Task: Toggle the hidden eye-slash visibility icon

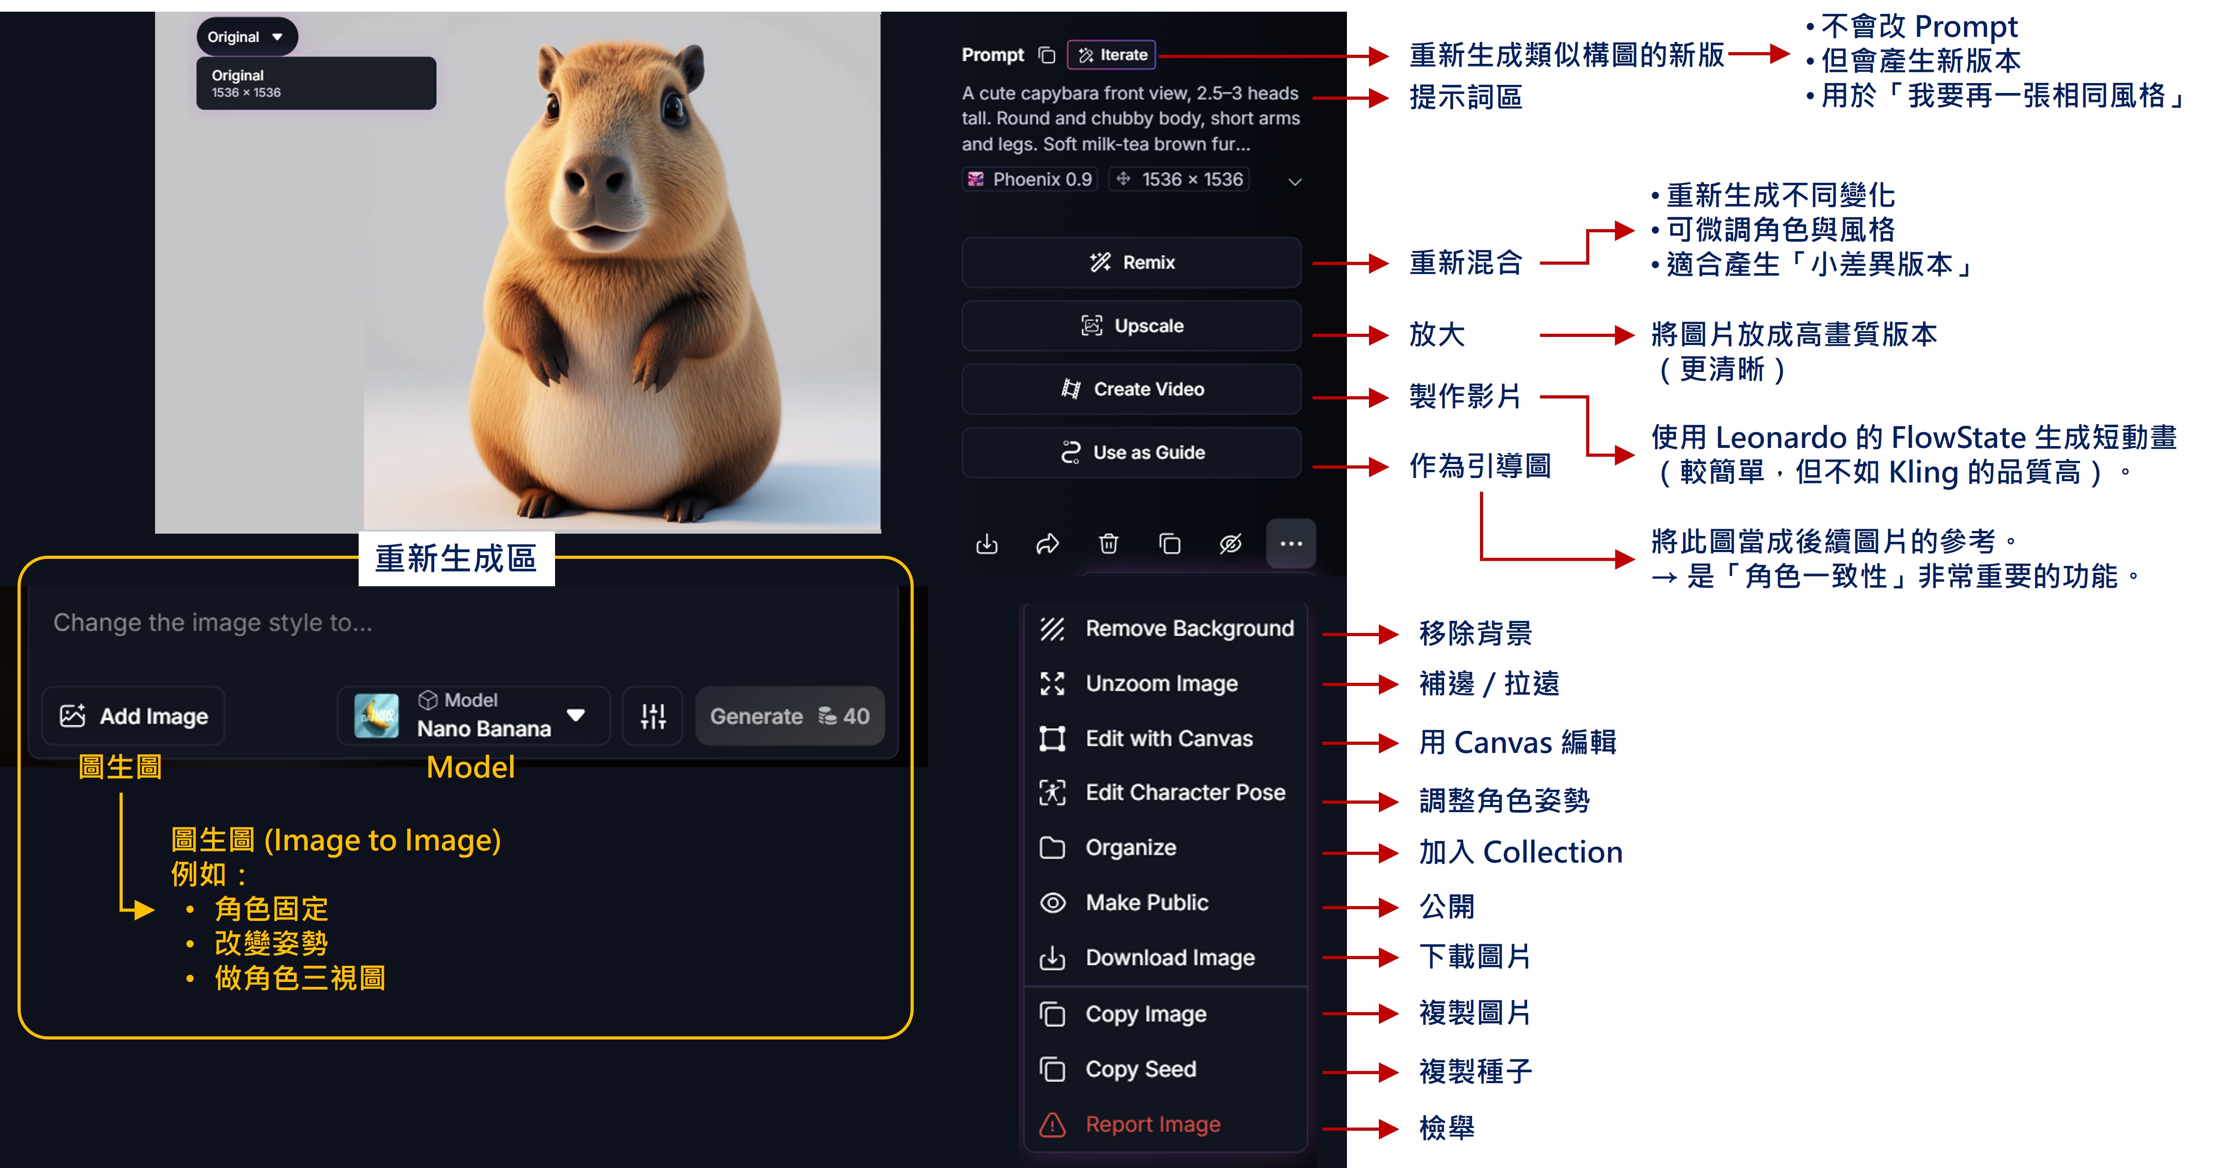Action: (x=1230, y=544)
